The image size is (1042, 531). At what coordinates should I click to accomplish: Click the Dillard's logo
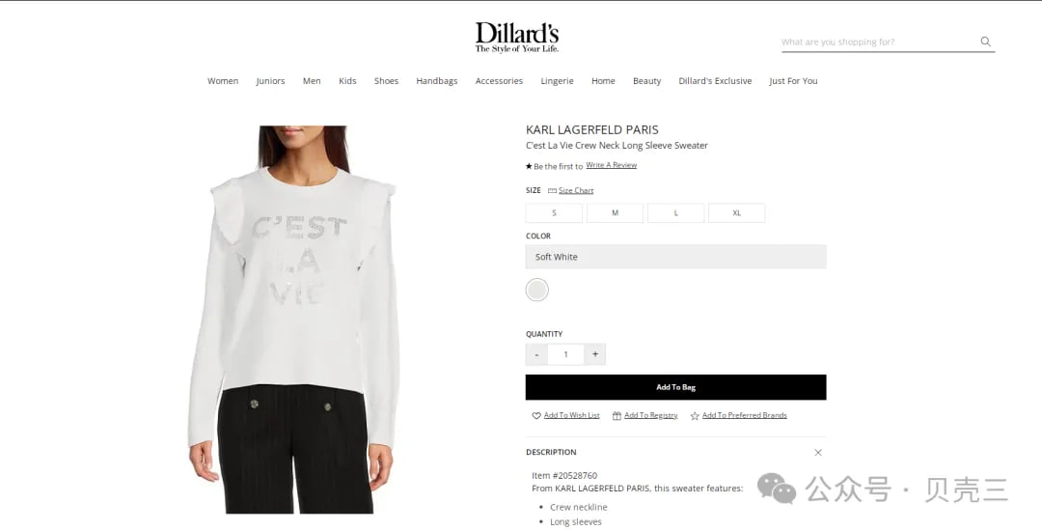click(x=517, y=38)
